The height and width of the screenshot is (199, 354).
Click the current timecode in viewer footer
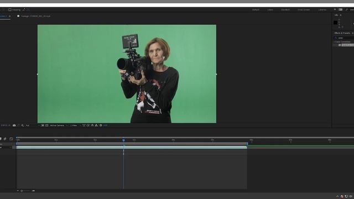coord(5,125)
